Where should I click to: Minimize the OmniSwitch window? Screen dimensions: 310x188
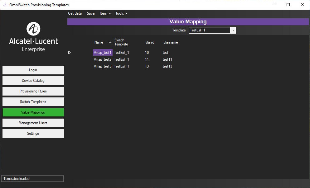(x=274, y=5)
